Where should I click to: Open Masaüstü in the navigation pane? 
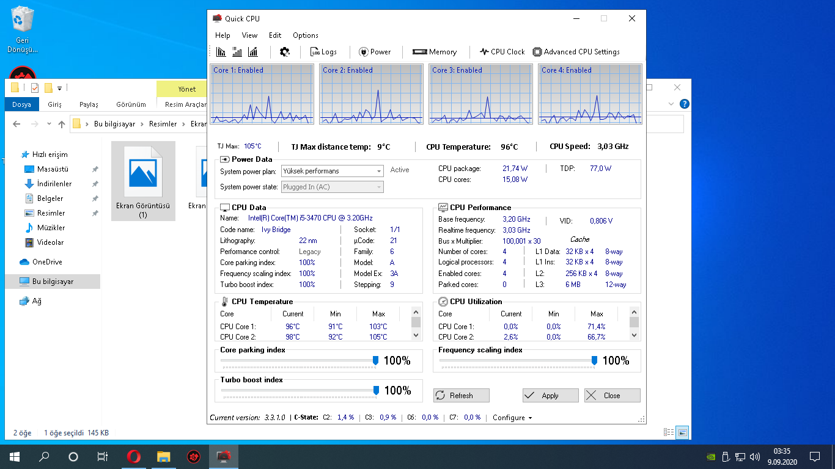tap(53, 169)
